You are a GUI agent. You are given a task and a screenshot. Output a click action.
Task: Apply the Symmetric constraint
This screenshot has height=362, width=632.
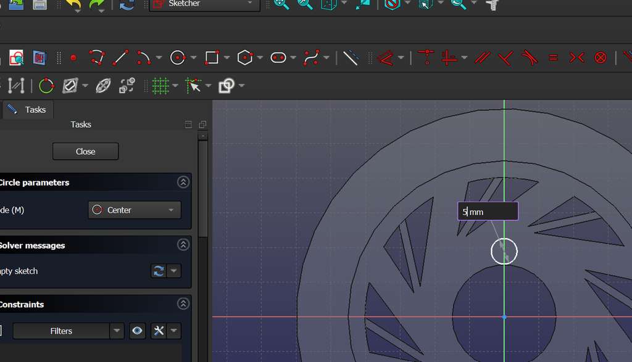(577, 58)
